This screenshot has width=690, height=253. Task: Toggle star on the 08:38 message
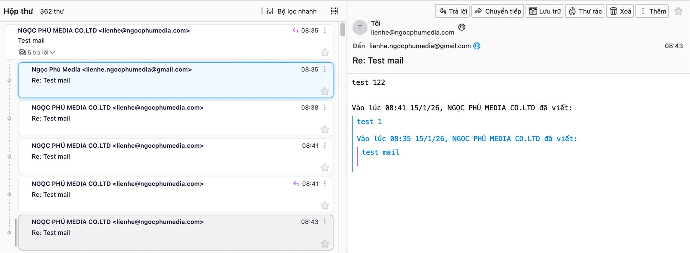point(325,129)
